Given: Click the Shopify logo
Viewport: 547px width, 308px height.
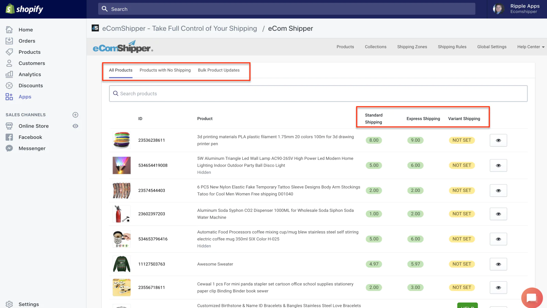Looking at the screenshot, I should [x=25, y=9].
